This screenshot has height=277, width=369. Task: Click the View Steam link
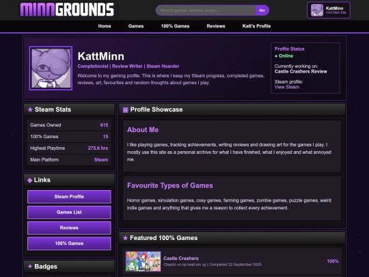pyautogui.click(x=287, y=87)
